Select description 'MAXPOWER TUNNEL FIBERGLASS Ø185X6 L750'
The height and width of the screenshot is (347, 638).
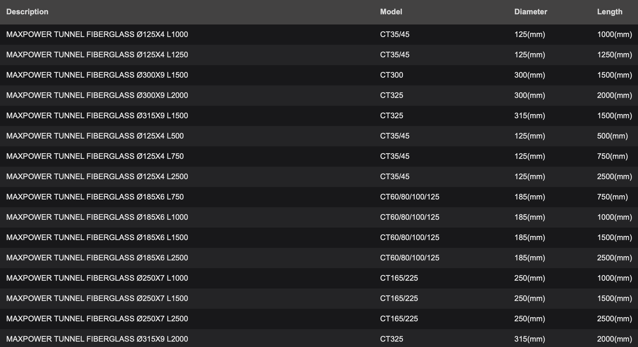pyautogui.click(x=95, y=197)
